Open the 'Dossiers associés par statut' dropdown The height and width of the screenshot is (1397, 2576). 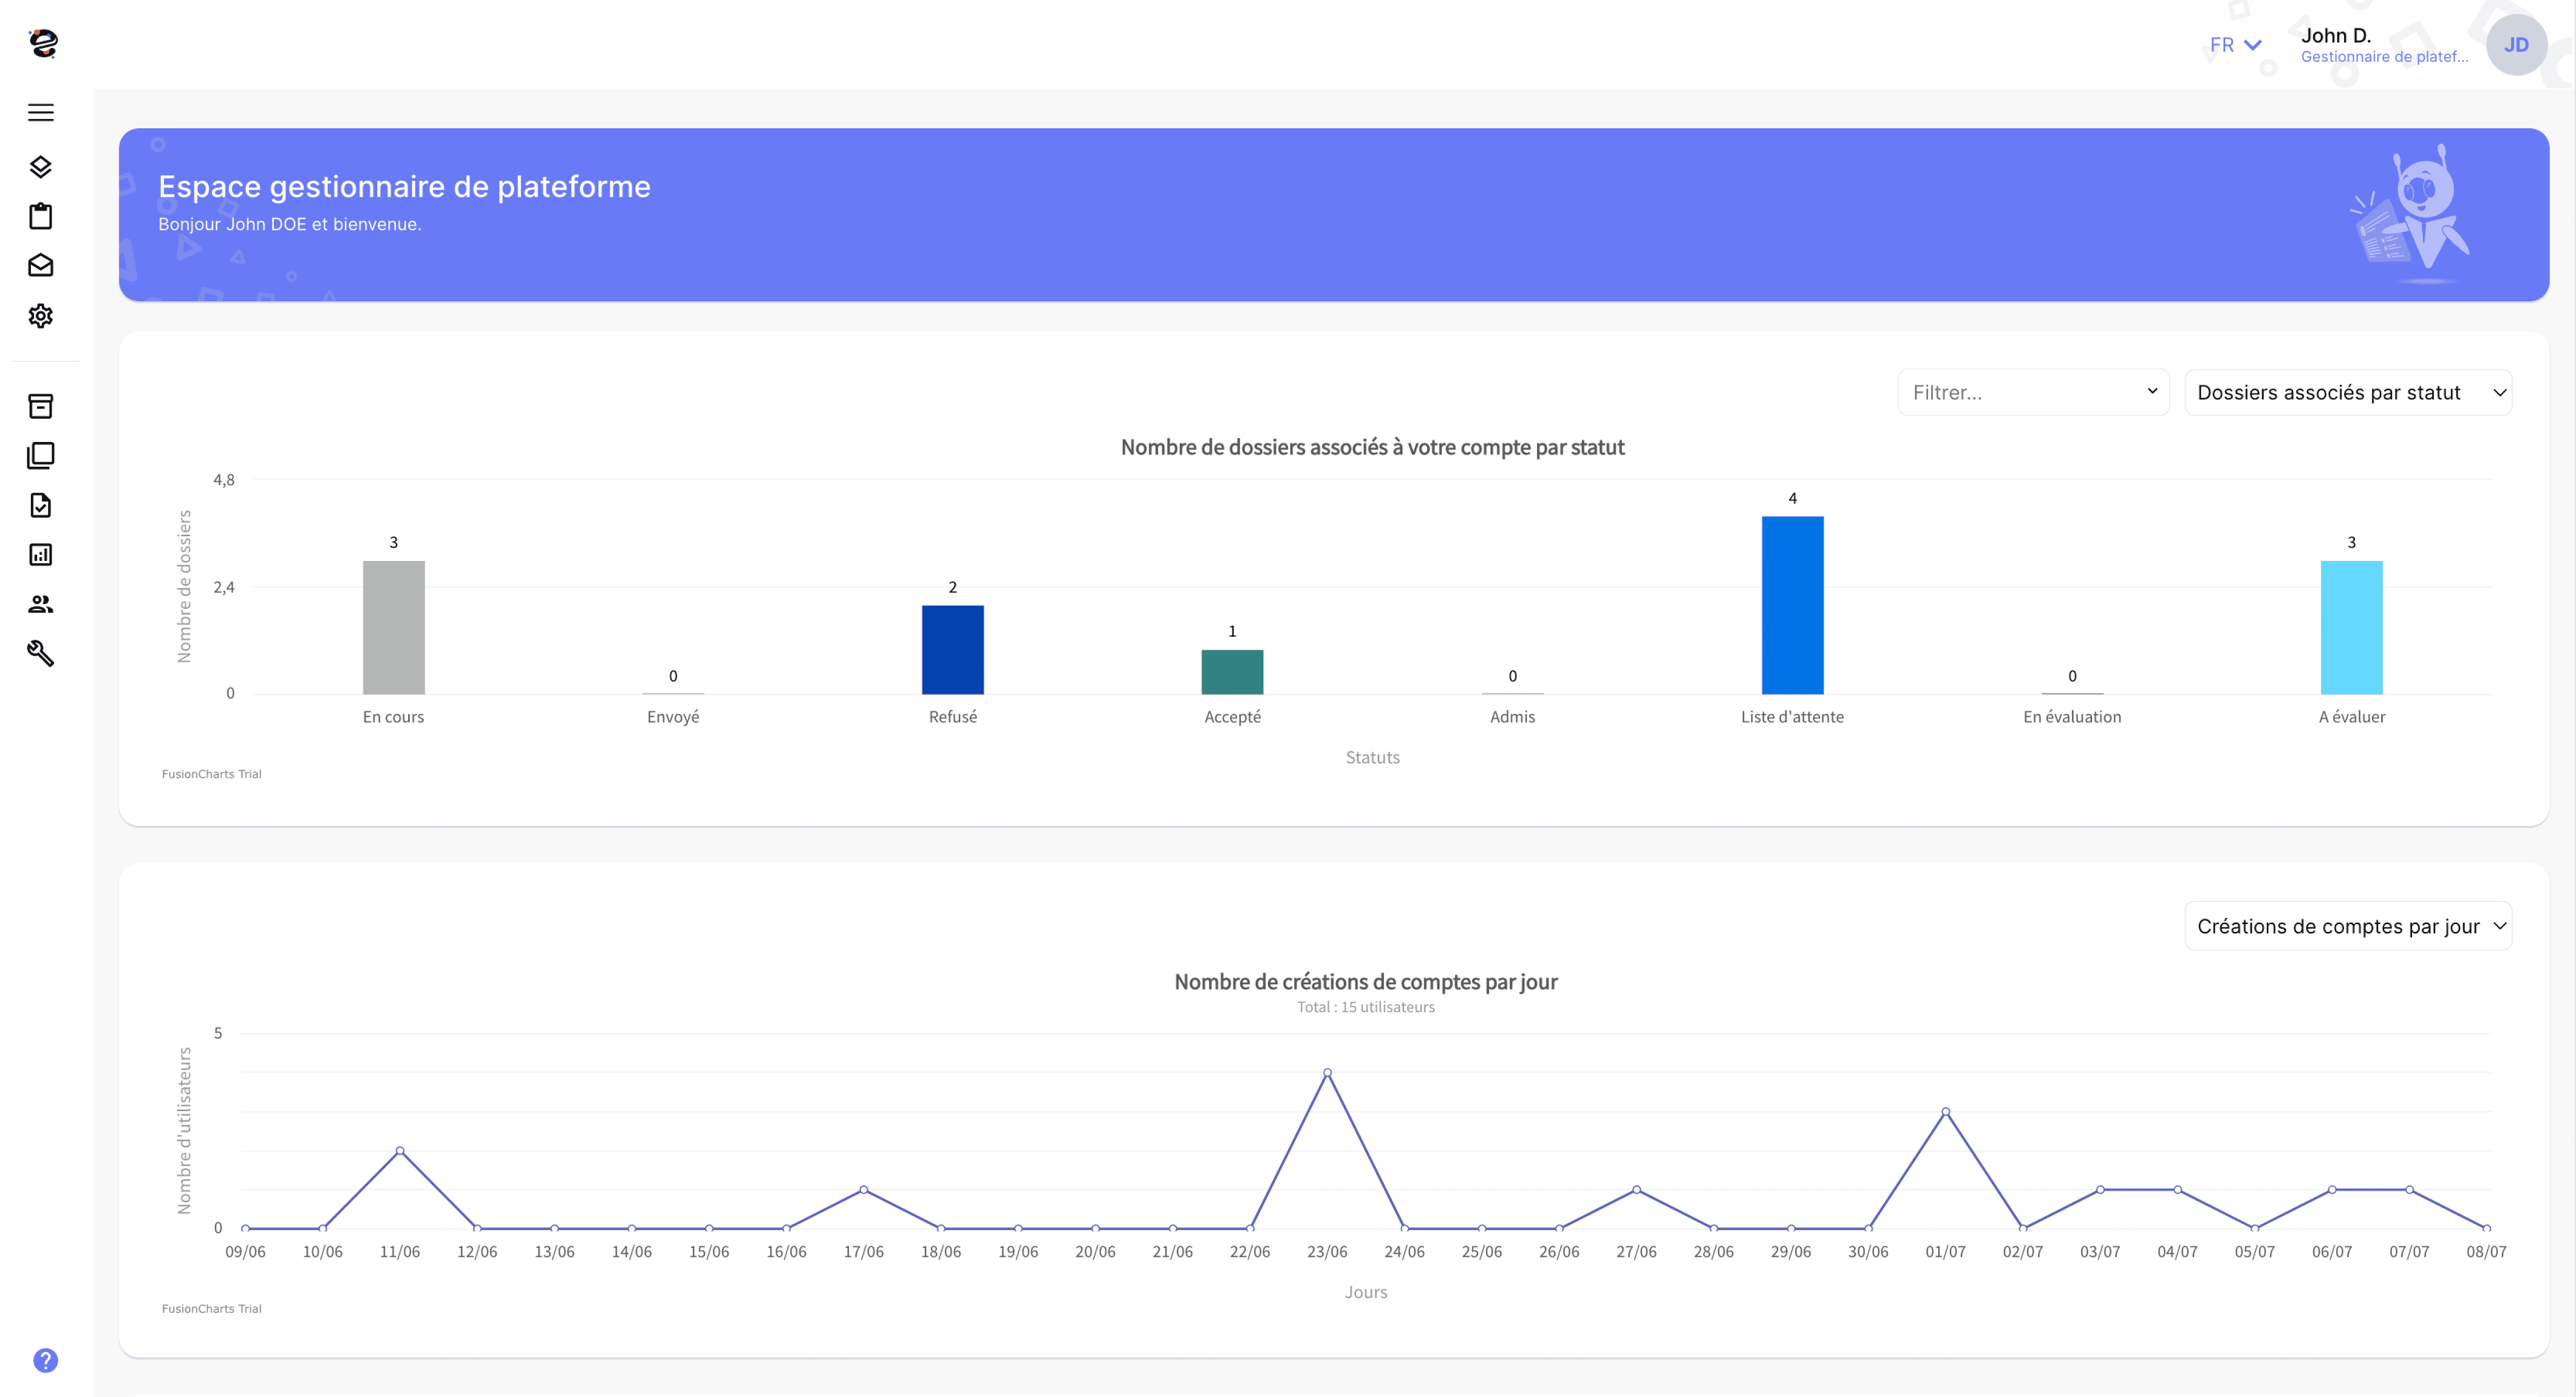2348,391
